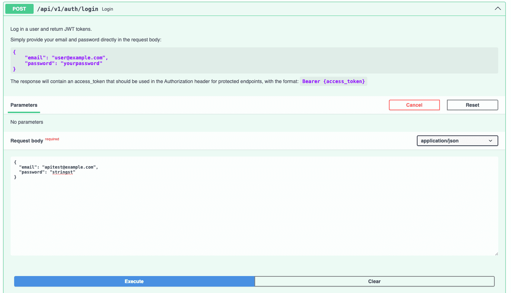Open the application/json content type dropdown

click(x=457, y=141)
